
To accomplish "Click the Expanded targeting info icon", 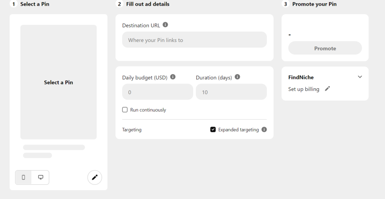I will pyautogui.click(x=264, y=130).
